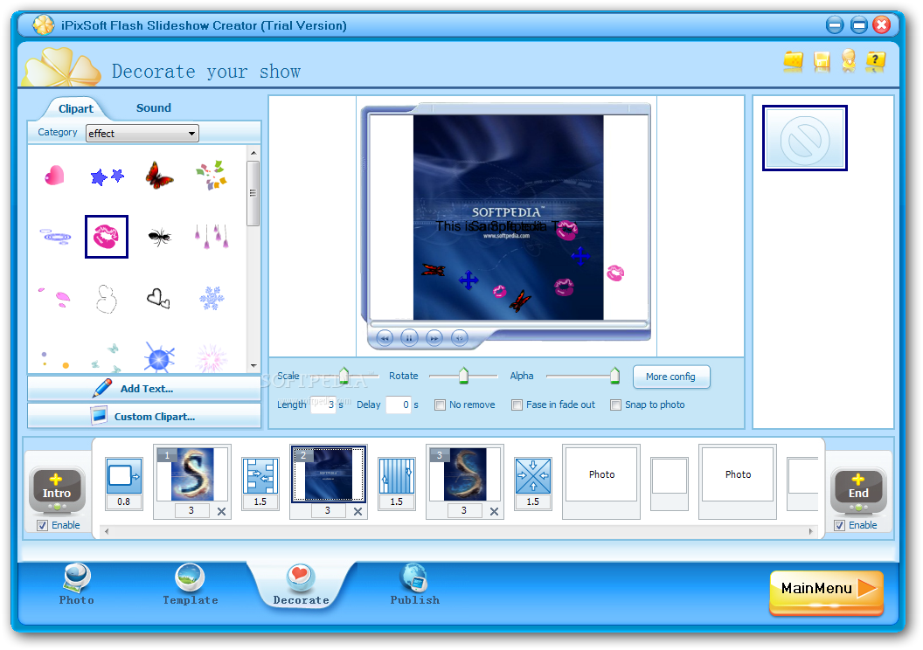Click the preview player volume button
The width and height of the screenshot is (923, 650).
tap(459, 338)
